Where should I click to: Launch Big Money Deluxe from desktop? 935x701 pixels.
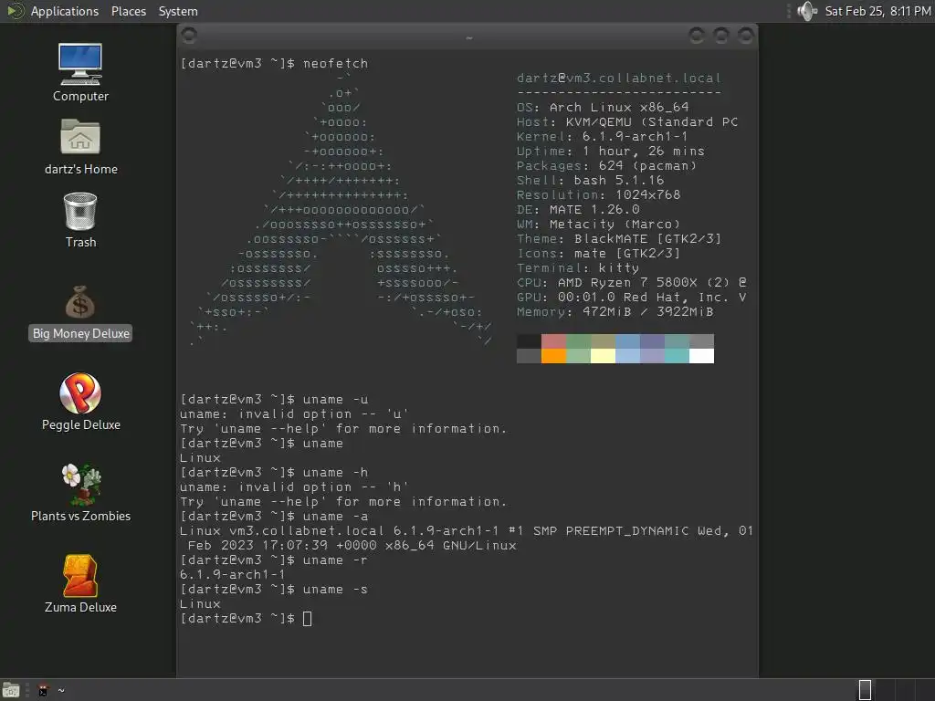pyautogui.click(x=80, y=313)
